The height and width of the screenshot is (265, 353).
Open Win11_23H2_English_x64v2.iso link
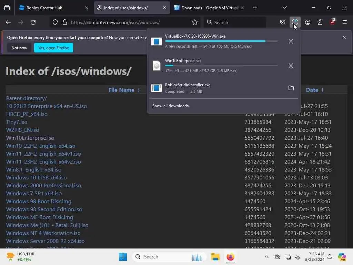(x=43, y=161)
